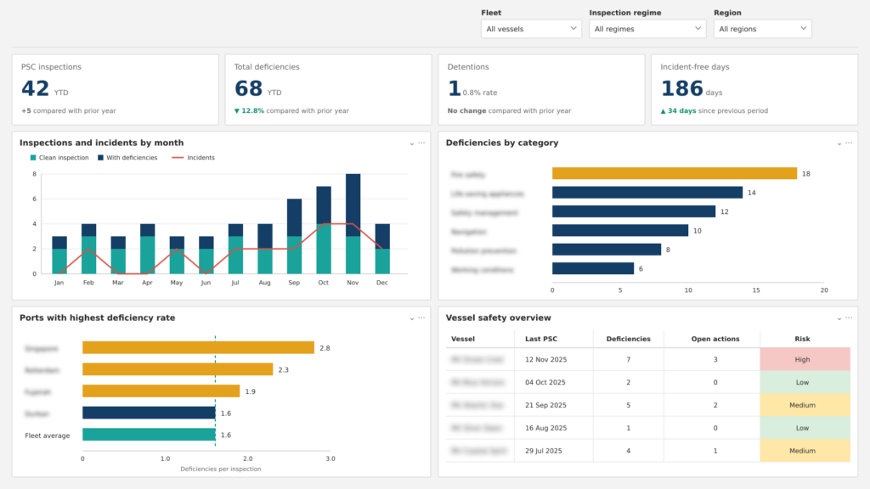Select the orange category bar valued 18
The image size is (870, 489).
[674, 173]
